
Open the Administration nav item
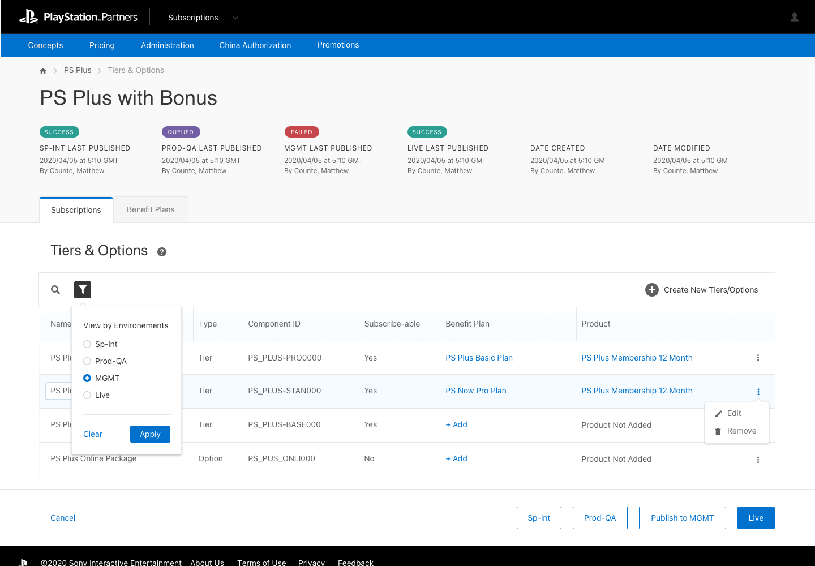[x=168, y=45]
